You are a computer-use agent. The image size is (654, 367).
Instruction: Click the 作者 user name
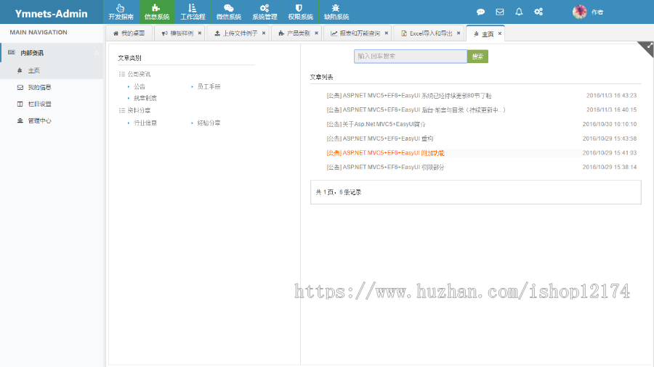point(597,12)
